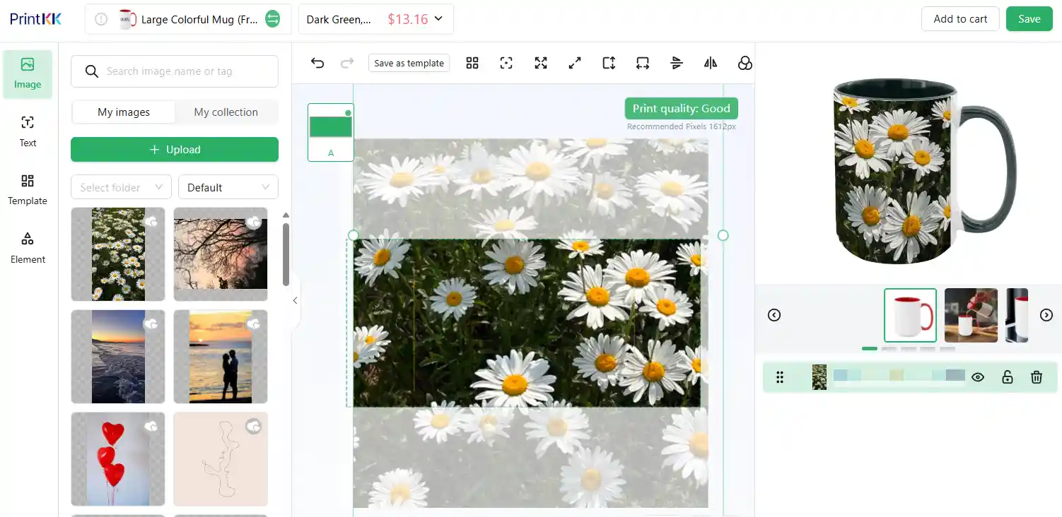1062x517 pixels.
Task: Switch to My collection tab
Action: [x=226, y=112]
